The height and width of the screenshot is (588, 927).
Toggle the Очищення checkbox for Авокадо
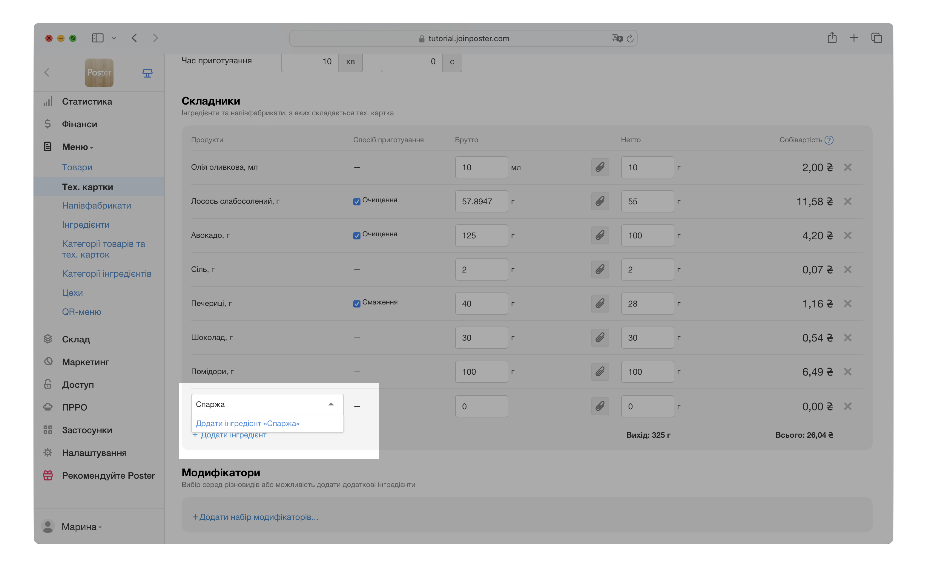(x=357, y=235)
